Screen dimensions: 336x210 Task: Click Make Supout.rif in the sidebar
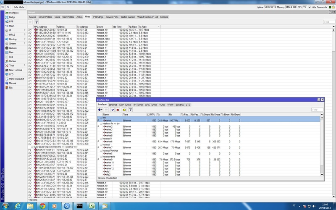pos(16,79)
